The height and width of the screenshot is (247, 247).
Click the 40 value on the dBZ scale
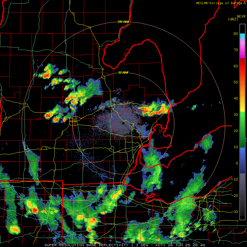click(236, 99)
